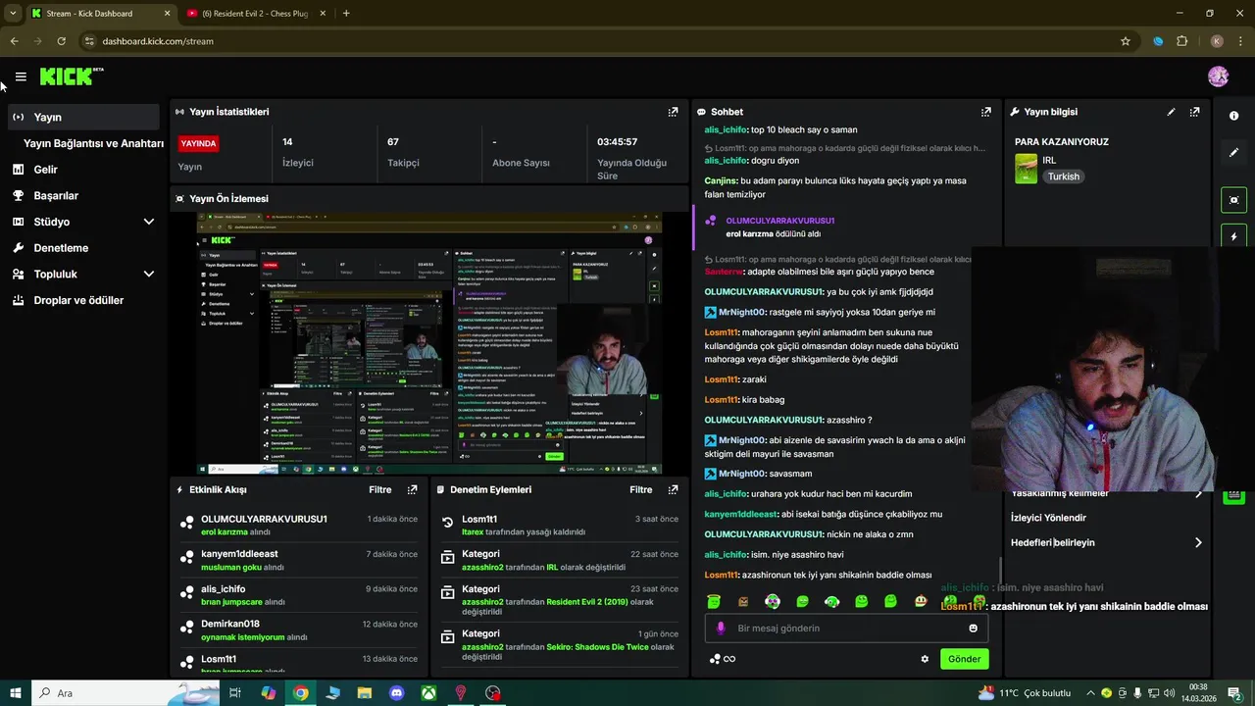Viewport: 1255px width, 706px height.
Task: Click the Canjins username in chat
Action: coord(721,180)
